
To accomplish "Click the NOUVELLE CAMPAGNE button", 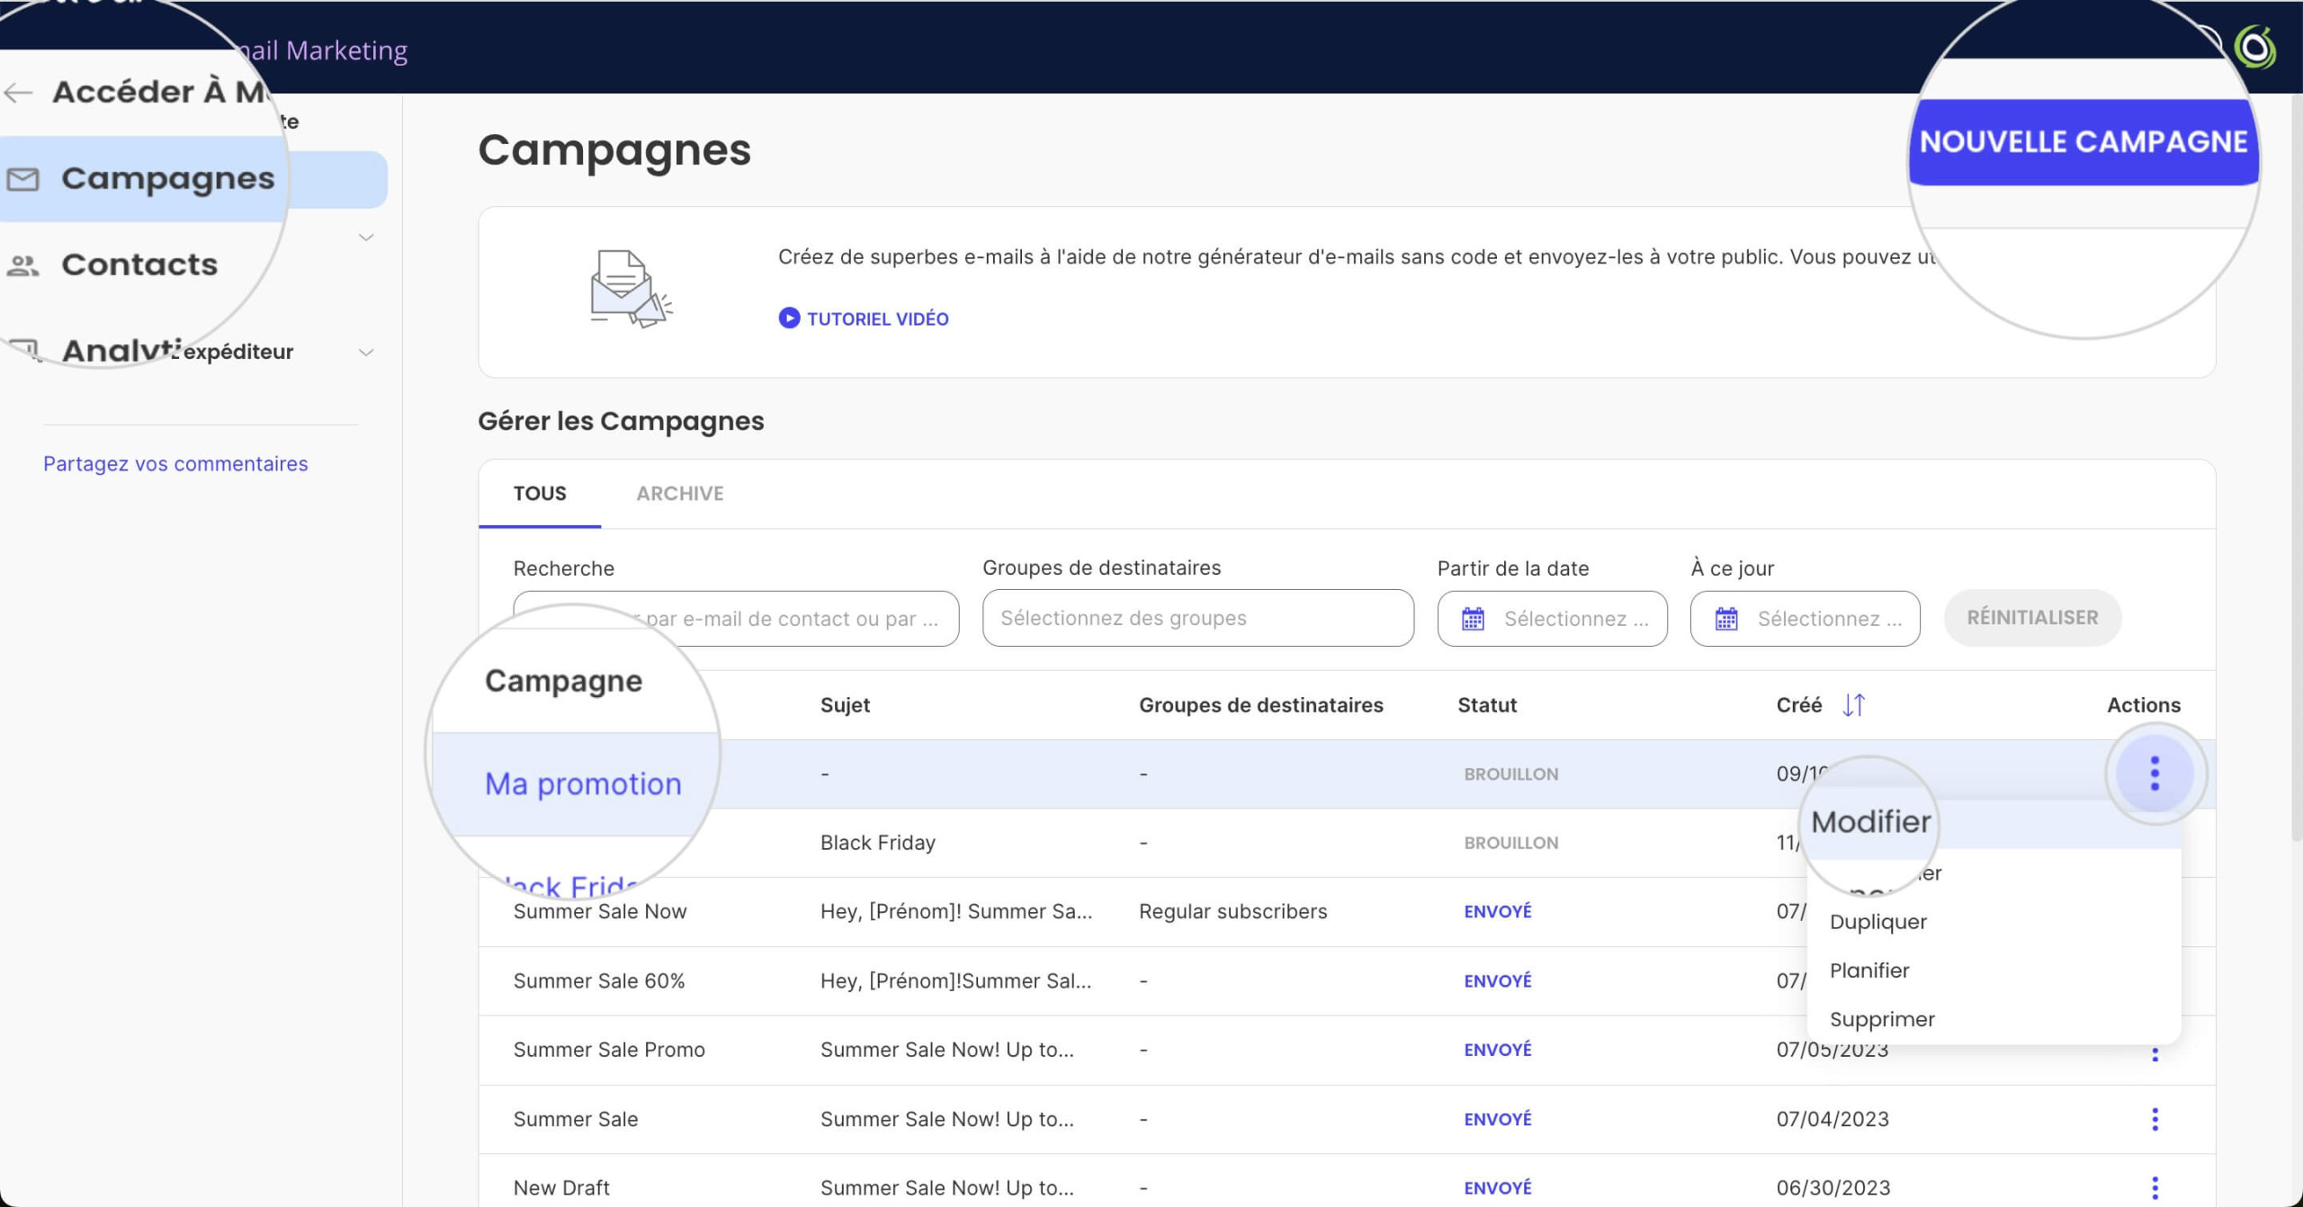I will [x=2083, y=142].
